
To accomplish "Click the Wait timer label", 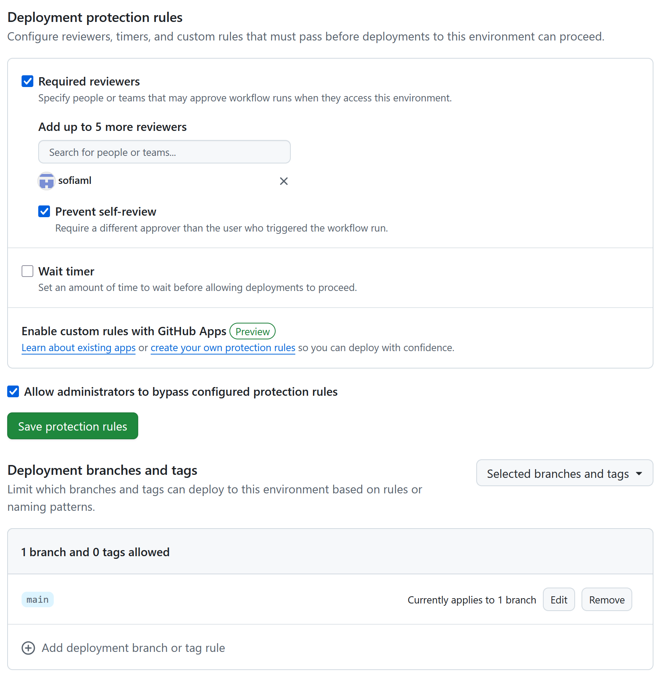I will (66, 271).
